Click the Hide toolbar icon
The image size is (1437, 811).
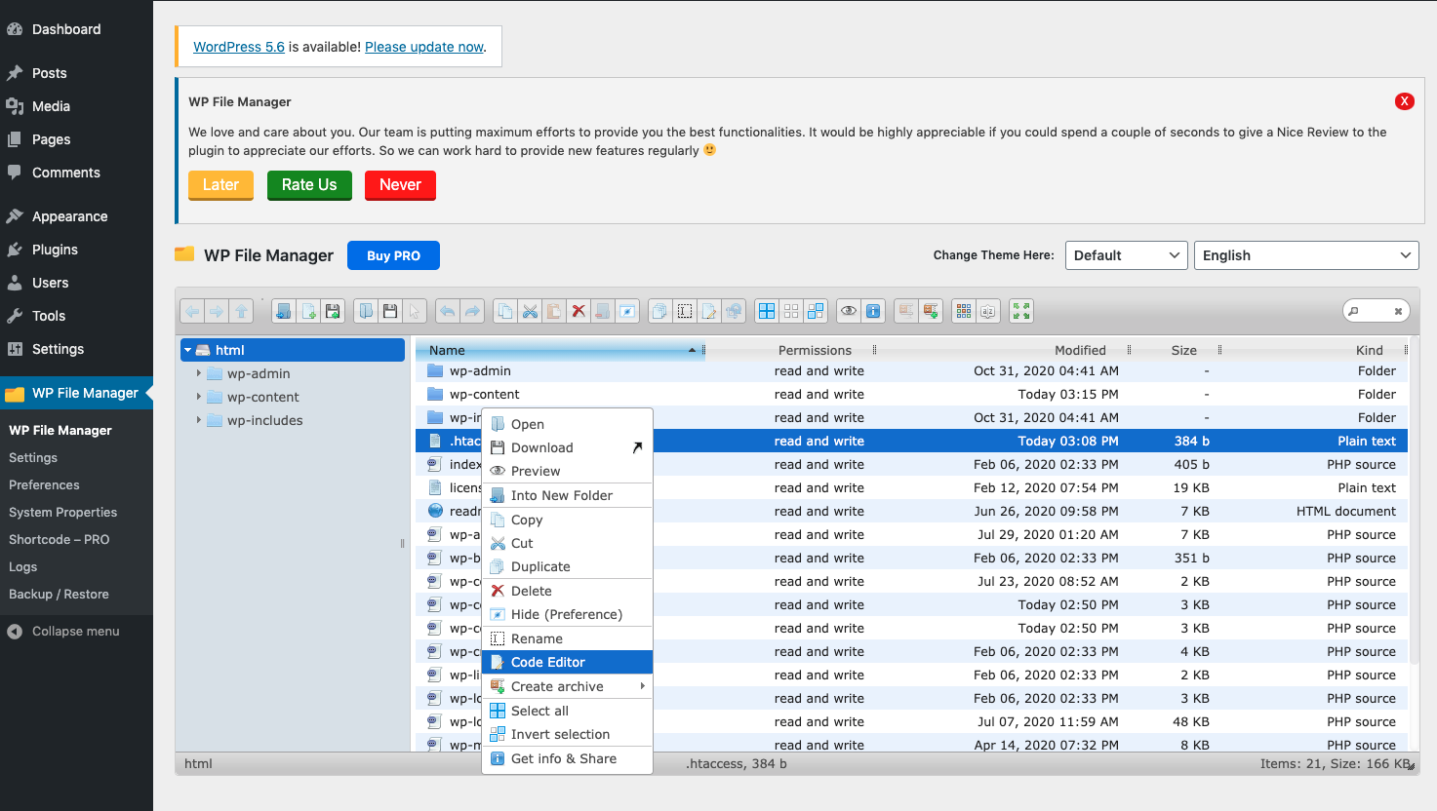[627, 311]
